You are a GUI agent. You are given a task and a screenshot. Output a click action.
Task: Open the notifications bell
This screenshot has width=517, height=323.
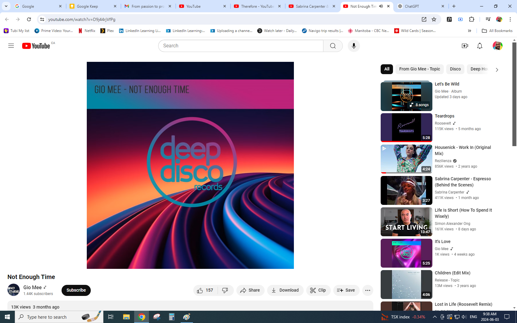[x=479, y=46]
